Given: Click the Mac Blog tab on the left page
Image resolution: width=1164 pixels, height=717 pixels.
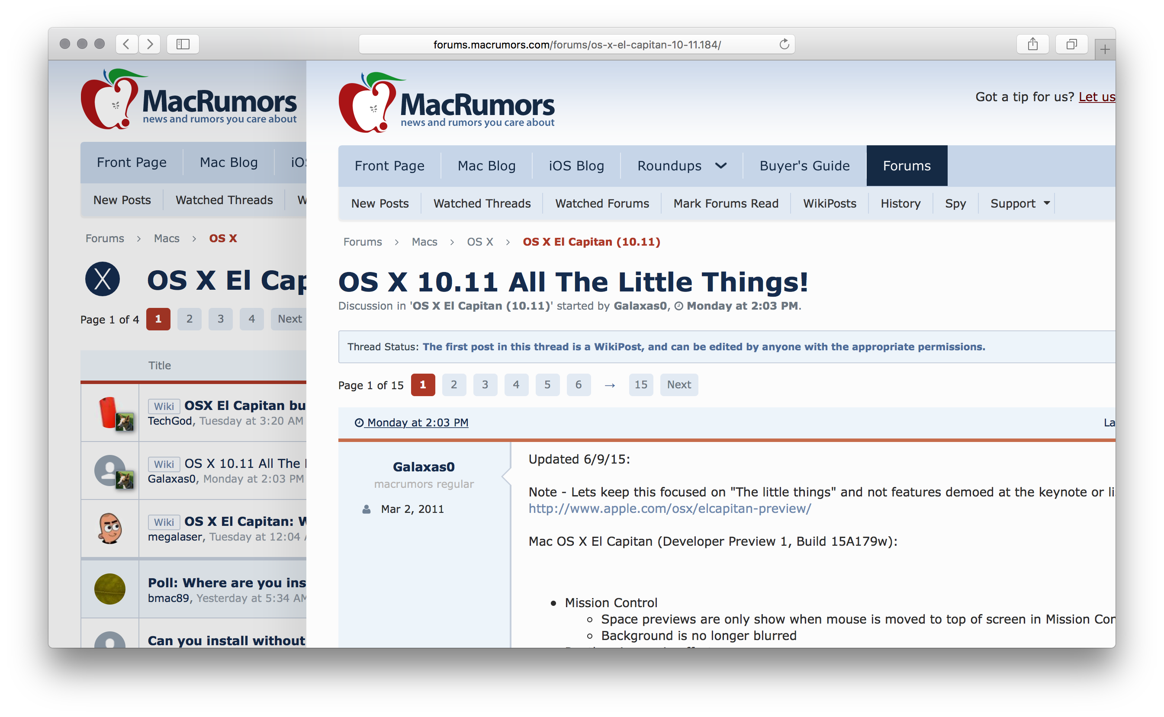Looking at the screenshot, I should [x=229, y=162].
